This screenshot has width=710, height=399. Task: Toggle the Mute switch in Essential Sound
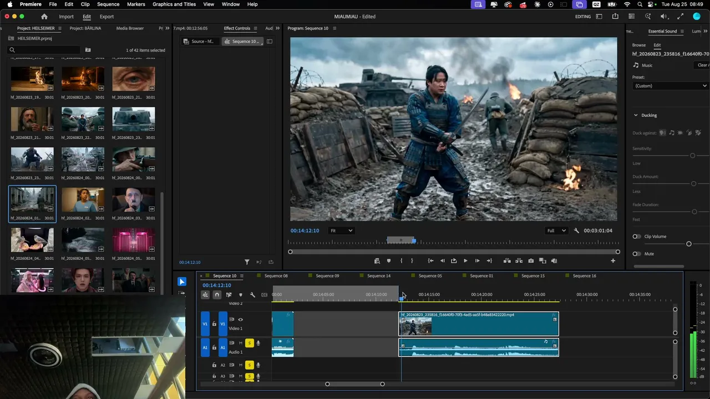tap(637, 254)
